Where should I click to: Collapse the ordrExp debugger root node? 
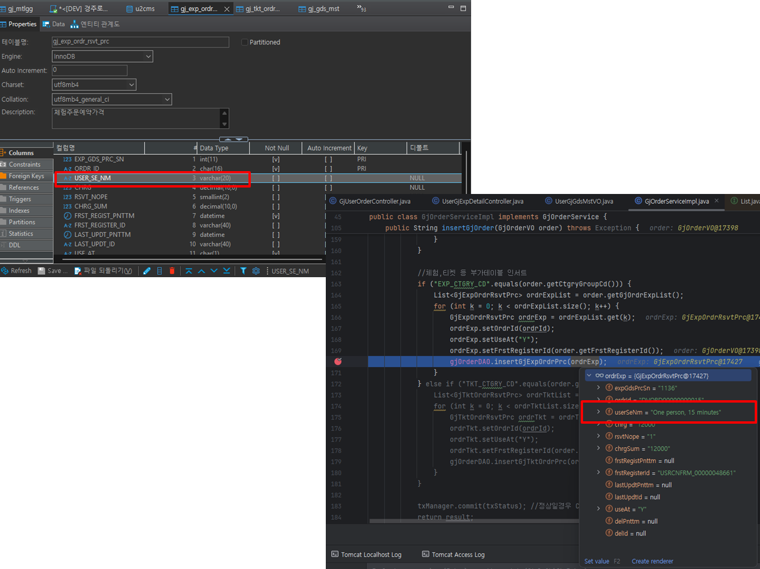(x=589, y=376)
